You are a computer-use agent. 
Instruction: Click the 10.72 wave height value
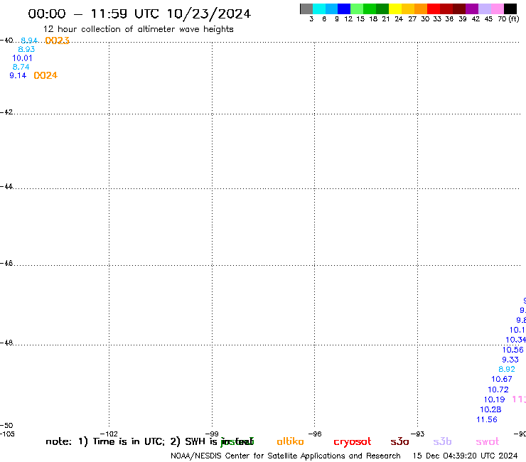click(498, 390)
